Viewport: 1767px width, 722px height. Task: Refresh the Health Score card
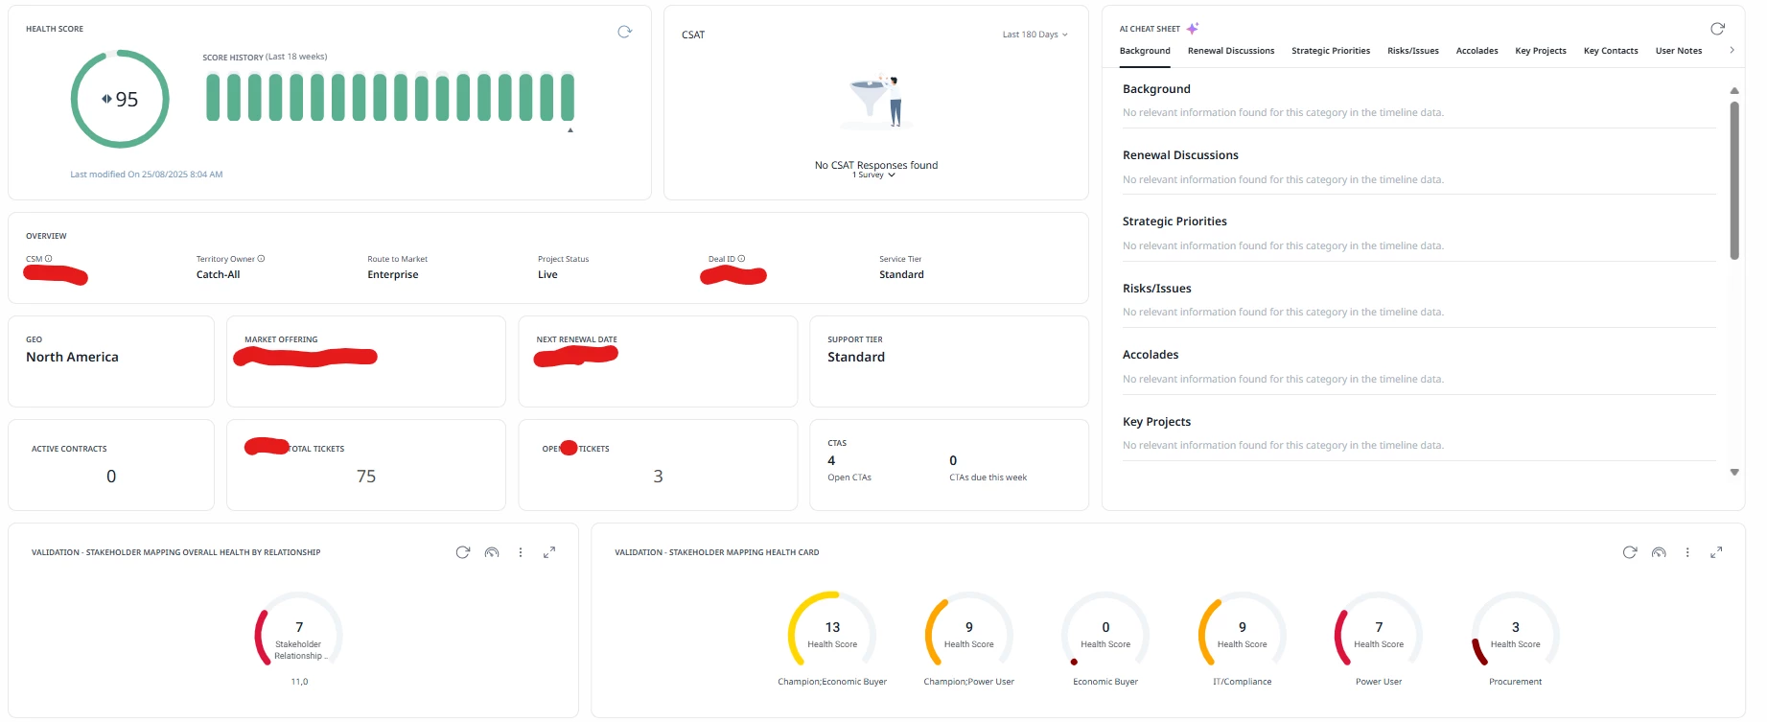(x=624, y=32)
